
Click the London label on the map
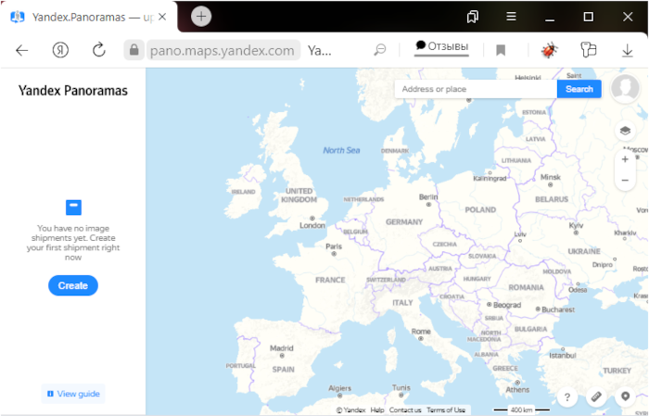(x=312, y=225)
